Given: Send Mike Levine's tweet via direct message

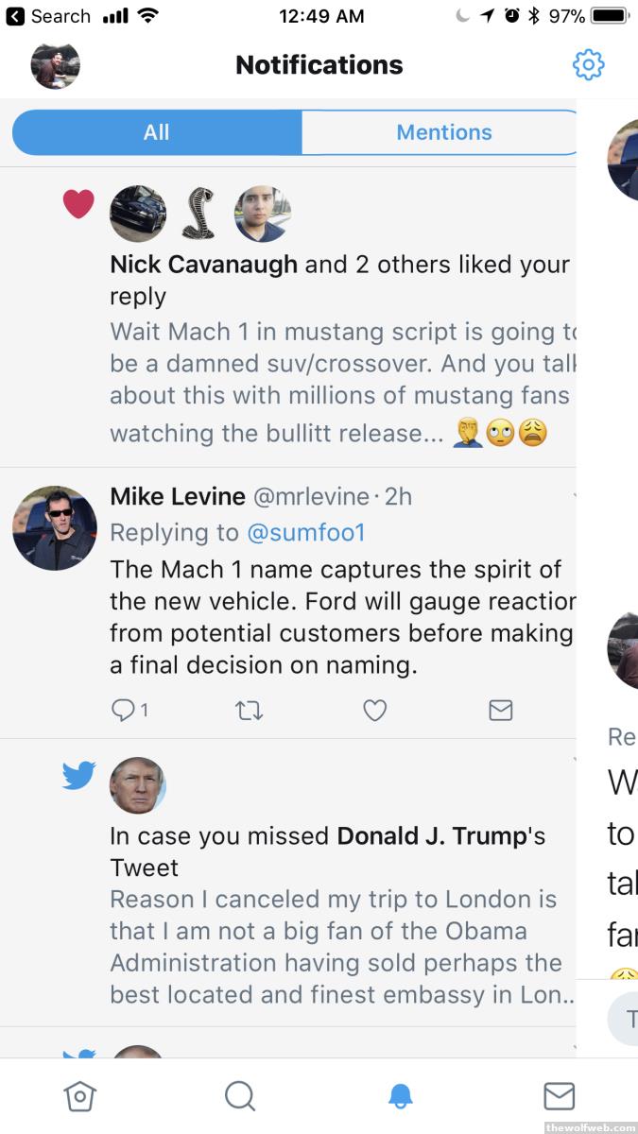Looking at the screenshot, I should (500, 711).
